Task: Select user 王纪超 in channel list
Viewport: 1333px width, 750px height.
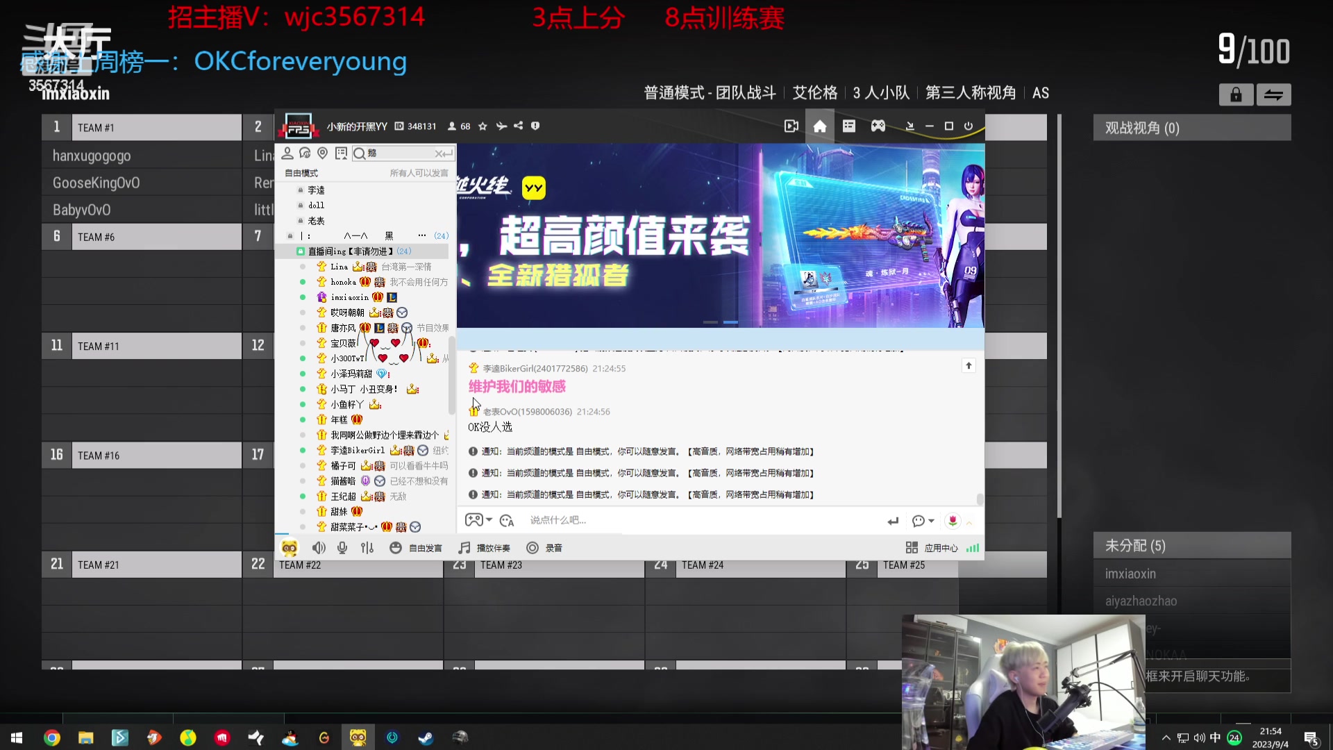Action: point(343,497)
